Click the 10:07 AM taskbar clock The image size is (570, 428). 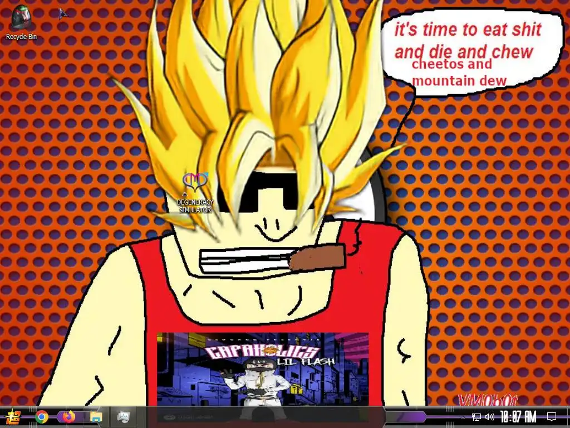518,417
